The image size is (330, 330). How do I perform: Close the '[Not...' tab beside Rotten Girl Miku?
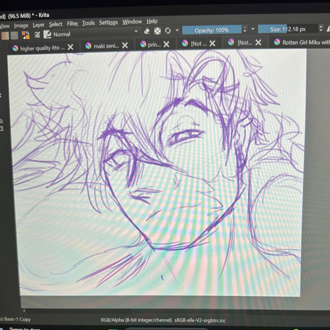tap(258, 42)
